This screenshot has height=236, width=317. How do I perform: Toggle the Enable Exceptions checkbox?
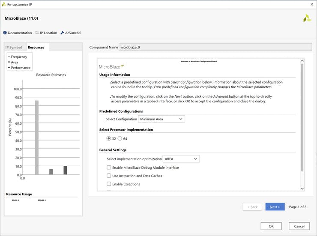[109, 184]
